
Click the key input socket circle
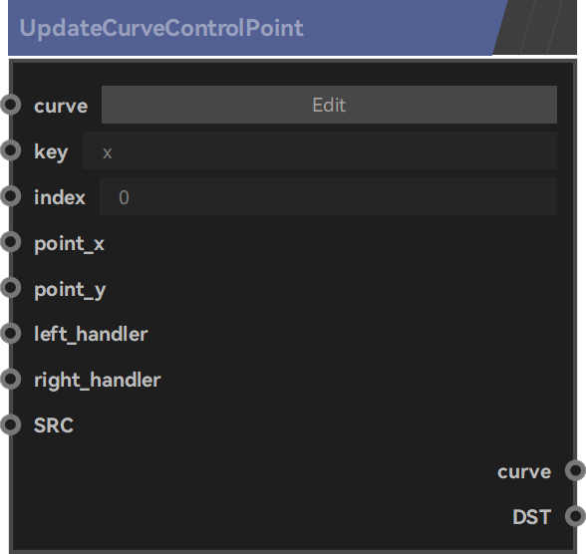click(10, 150)
